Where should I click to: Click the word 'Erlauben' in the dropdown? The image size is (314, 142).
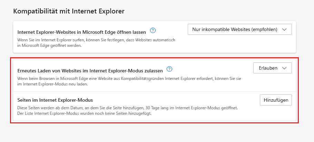[x=268, y=68]
